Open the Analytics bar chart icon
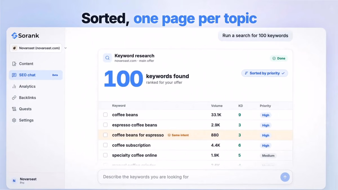The image size is (338, 190). tap(14, 86)
